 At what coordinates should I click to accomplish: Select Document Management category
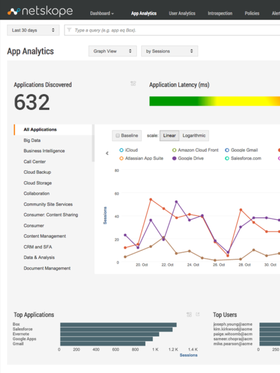coord(47,268)
